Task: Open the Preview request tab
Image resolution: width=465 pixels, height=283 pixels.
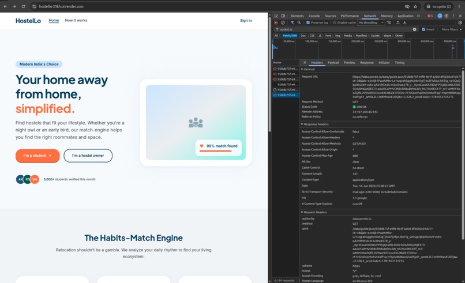Action: tap(350, 62)
